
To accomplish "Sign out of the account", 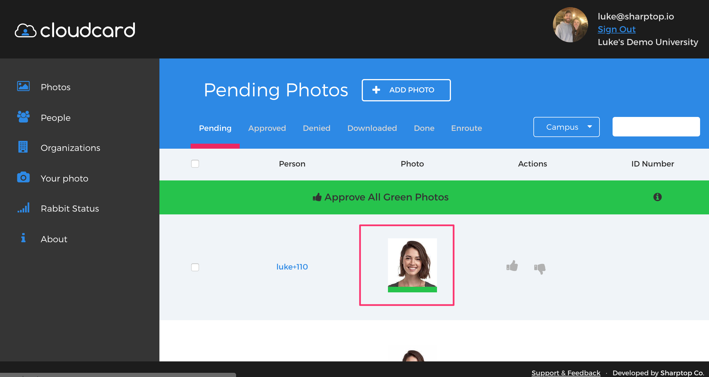I will point(616,29).
